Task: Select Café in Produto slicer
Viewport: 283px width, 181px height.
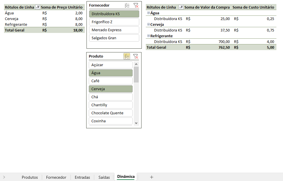Action: 111,81
